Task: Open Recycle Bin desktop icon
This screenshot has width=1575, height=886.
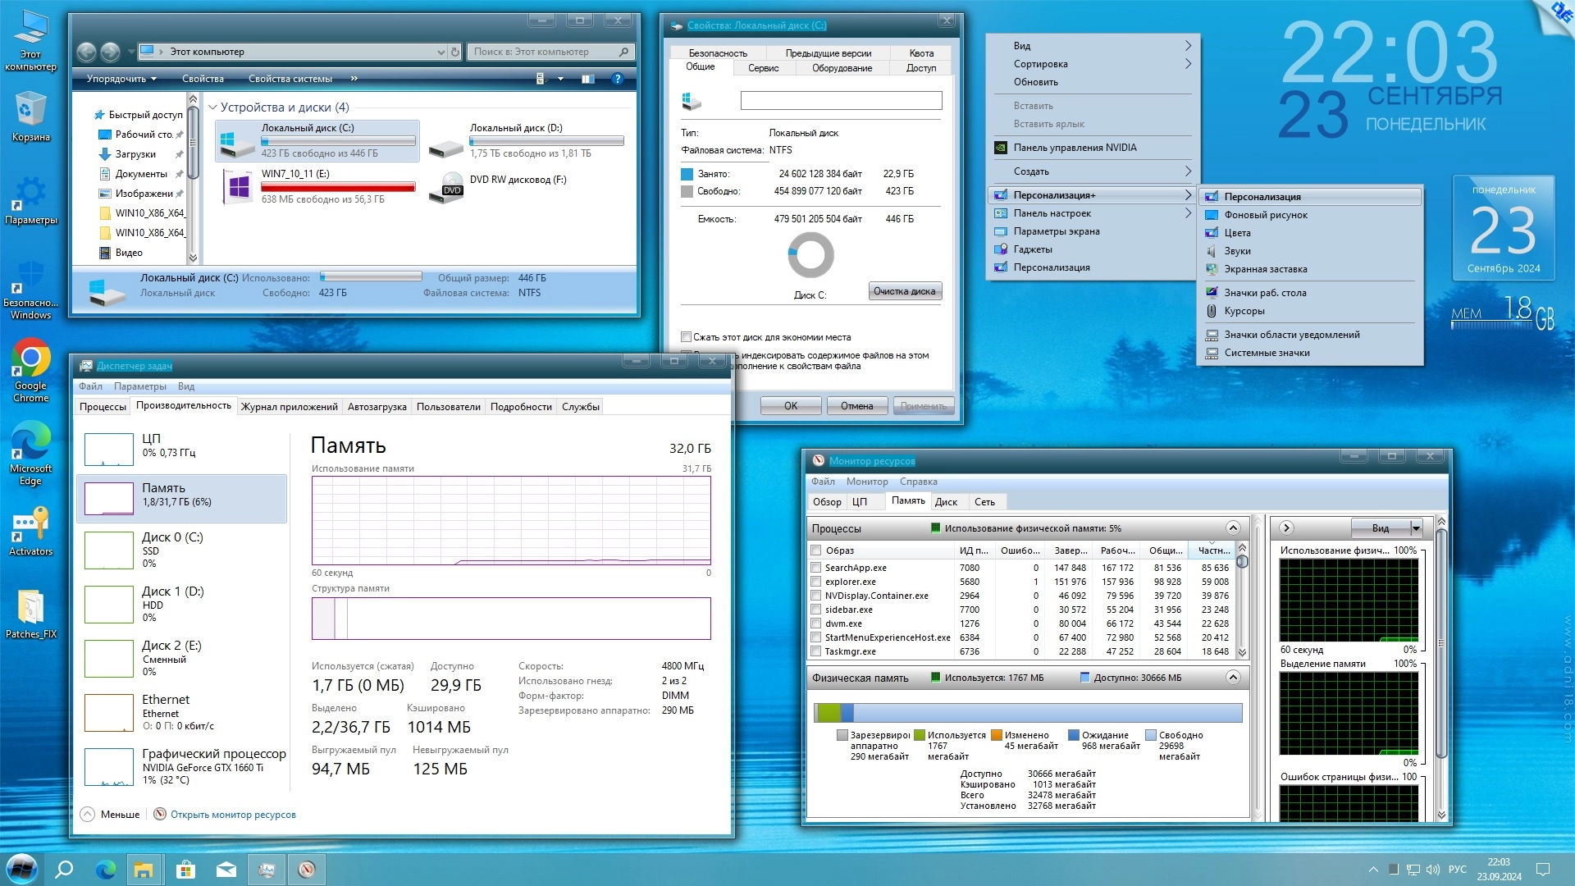Action: tap(30, 111)
